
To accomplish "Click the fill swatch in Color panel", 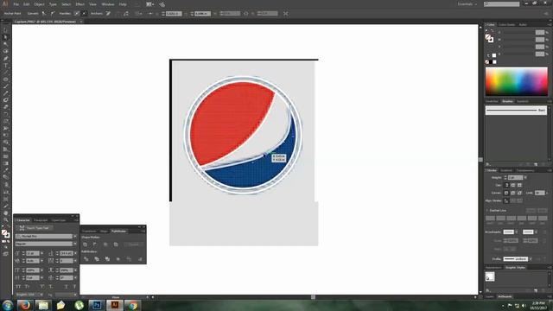I will pyautogui.click(x=487, y=36).
